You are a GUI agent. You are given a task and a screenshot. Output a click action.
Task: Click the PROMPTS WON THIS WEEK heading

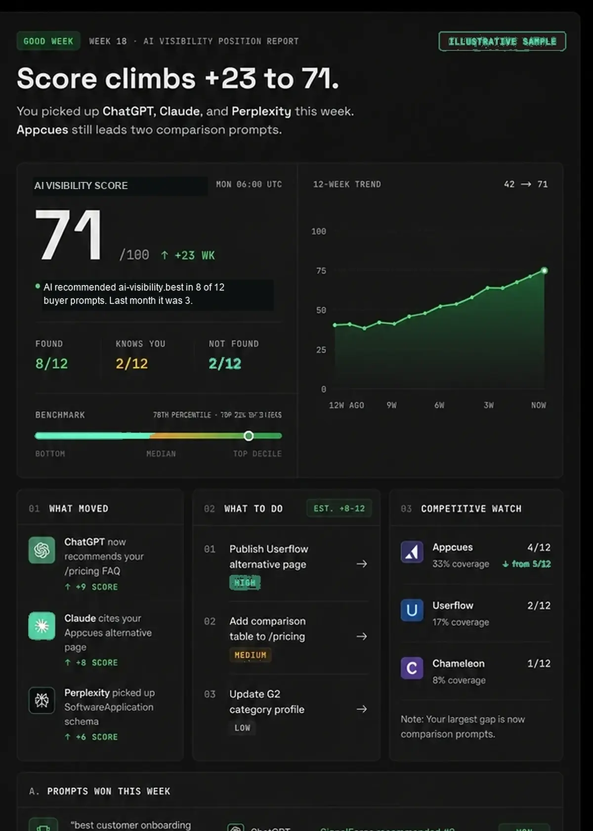(109, 791)
